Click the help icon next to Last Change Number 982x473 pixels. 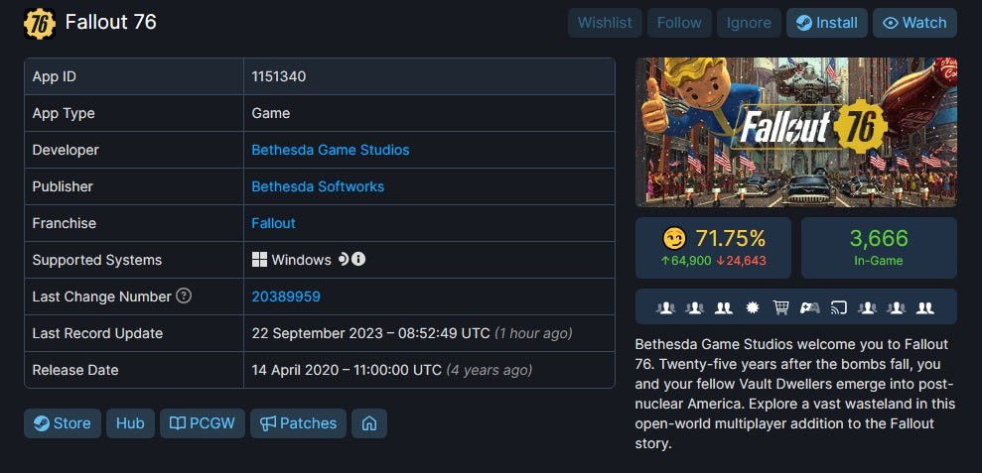184,296
